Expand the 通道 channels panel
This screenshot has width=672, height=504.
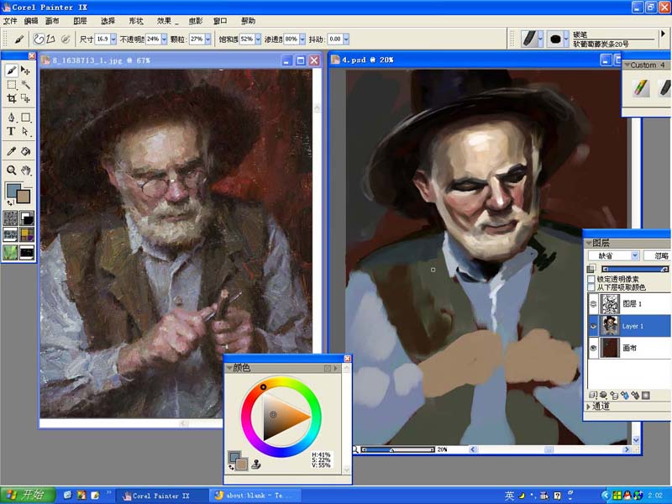coord(589,407)
